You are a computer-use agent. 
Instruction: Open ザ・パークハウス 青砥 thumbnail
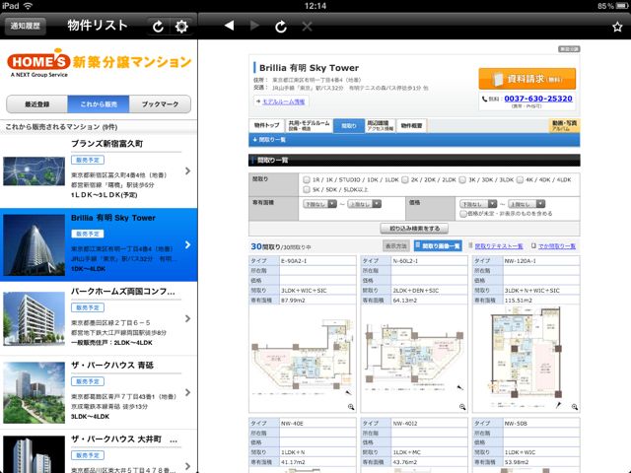pyautogui.click(x=34, y=392)
